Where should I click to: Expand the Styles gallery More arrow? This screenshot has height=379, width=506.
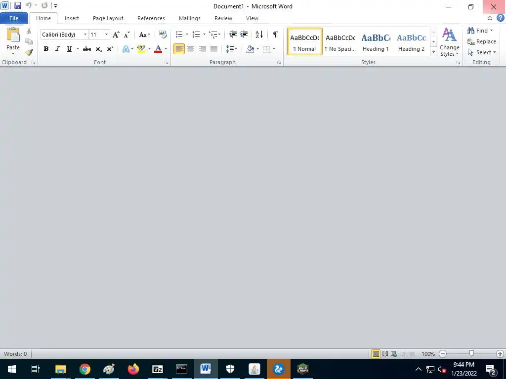434,51
